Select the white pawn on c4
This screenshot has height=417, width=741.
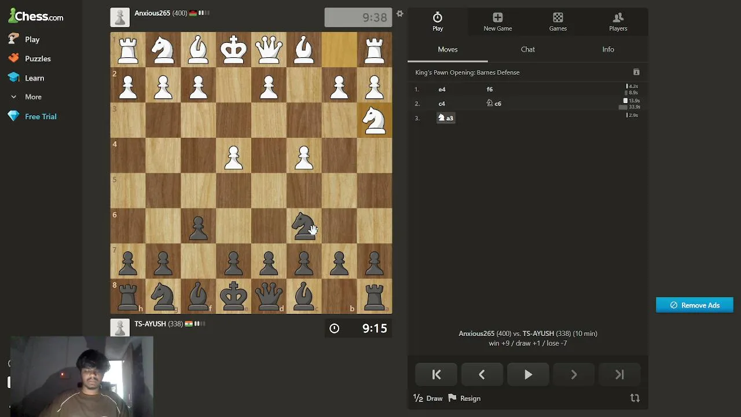click(304, 155)
